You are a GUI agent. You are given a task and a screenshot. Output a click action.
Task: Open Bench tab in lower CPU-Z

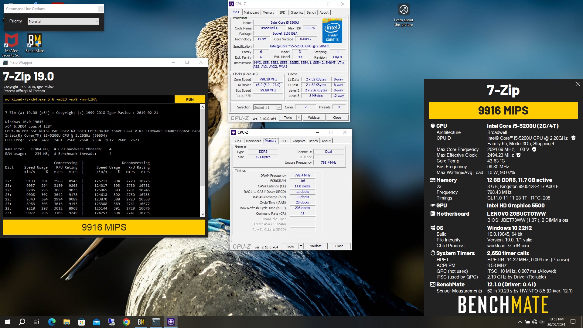point(313,141)
